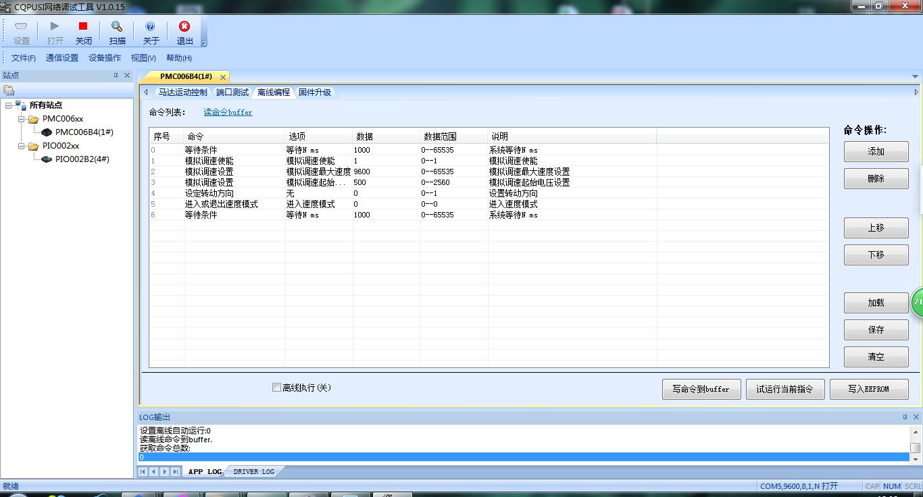Viewport: 923px width, 497px height.
Task: Click the 下移 move down button
Action: 876,255
